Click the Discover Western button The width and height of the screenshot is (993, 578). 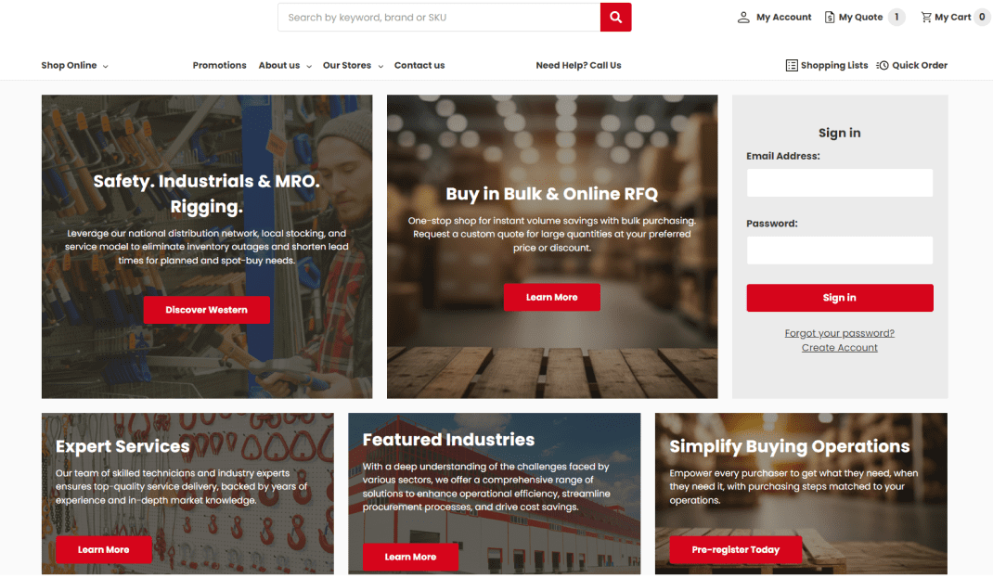(206, 310)
